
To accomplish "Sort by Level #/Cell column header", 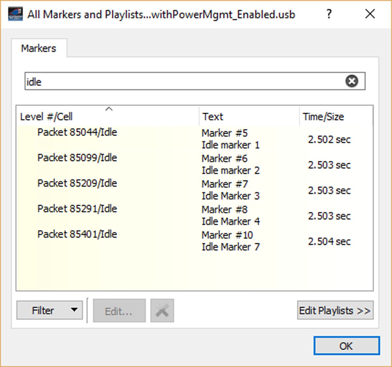I will click(x=107, y=116).
